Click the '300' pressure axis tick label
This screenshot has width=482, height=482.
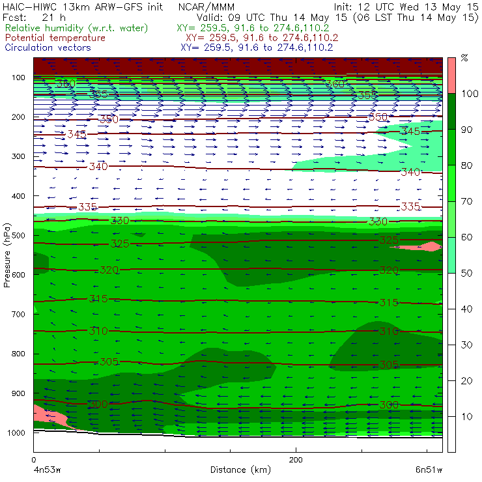click(18, 156)
